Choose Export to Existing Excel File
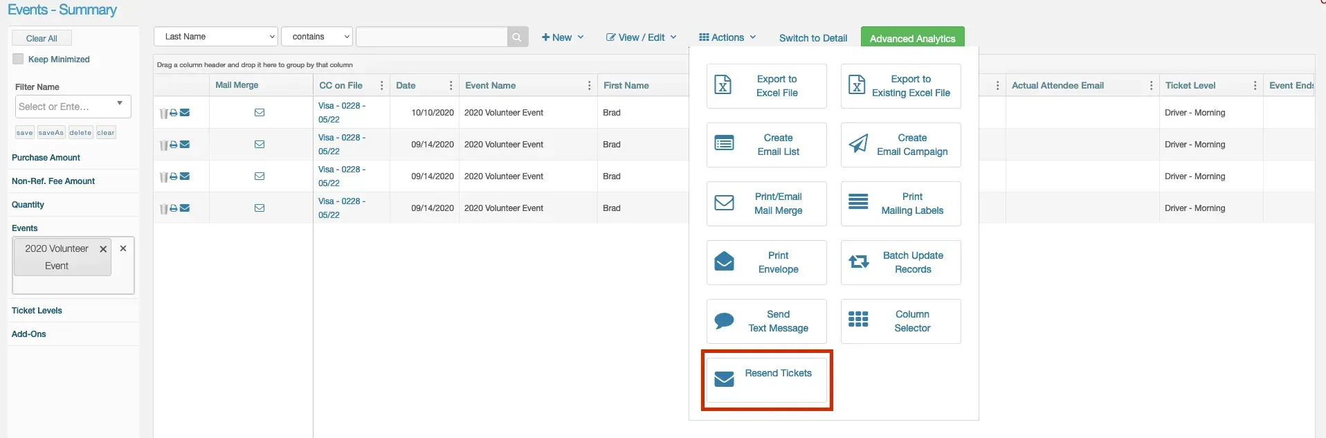 [x=901, y=86]
